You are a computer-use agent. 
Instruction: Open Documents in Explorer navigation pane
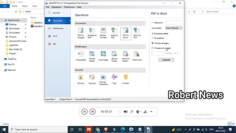(x=14, y=33)
